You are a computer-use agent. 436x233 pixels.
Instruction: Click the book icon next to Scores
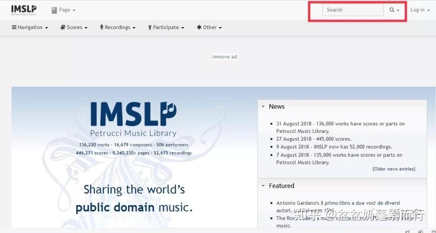click(x=63, y=27)
